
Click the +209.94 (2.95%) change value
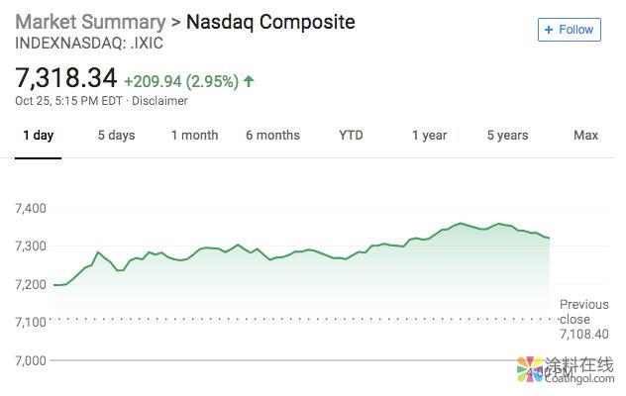pyautogui.click(x=180, y=80)
